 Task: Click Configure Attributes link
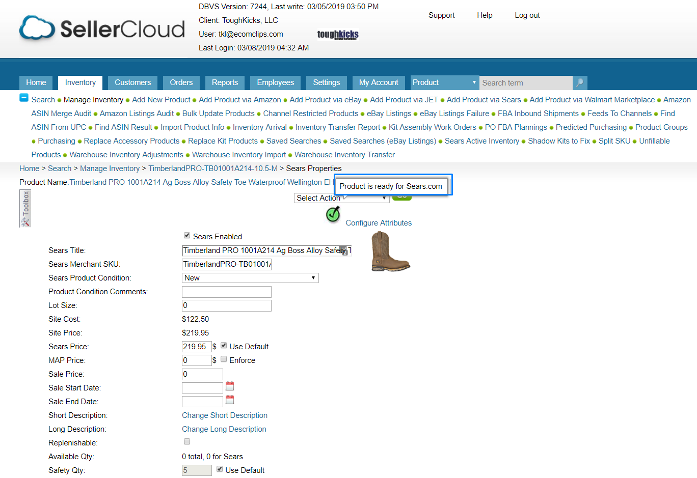(x=379, y=223)
